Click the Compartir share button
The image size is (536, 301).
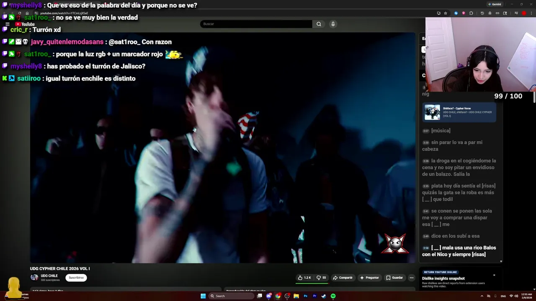343,278
